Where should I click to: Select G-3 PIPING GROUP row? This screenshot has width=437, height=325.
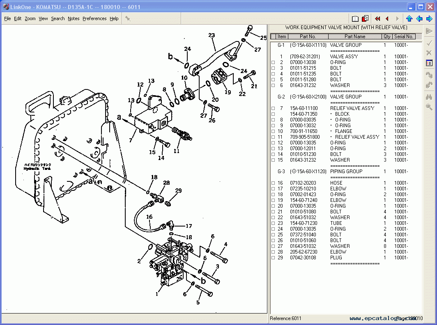[x=343, y=172]
